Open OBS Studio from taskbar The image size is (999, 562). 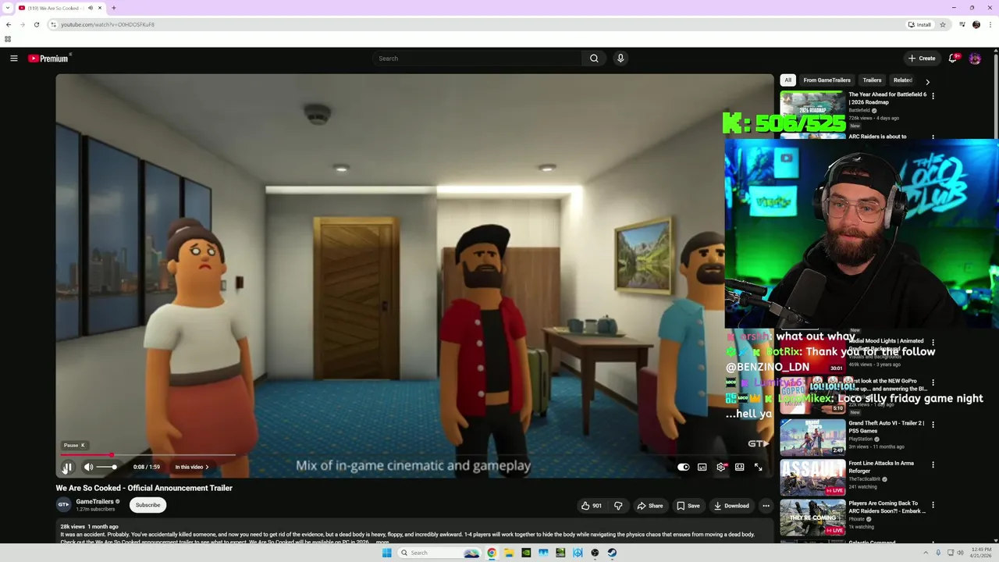coord(595,553)
